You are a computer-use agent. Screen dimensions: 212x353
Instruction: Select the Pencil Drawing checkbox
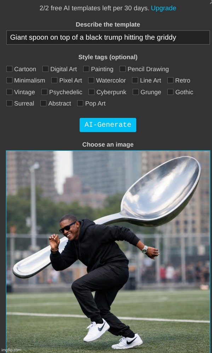coord(123,69)
